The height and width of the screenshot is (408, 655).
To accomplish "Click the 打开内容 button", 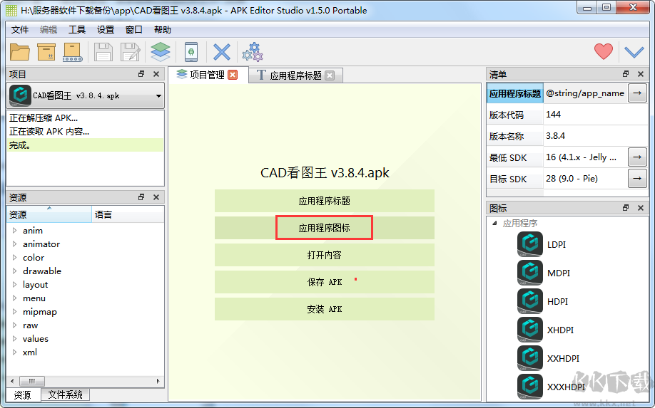I will tap(325, 255).
